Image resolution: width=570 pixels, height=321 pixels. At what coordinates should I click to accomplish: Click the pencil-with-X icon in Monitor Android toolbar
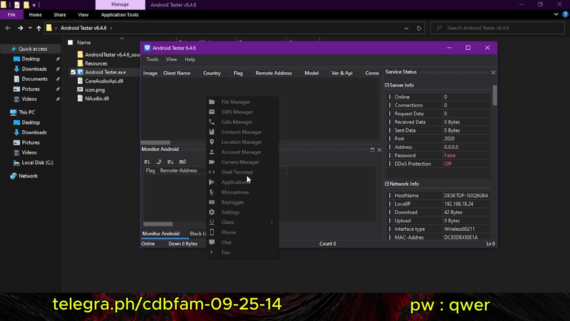coord(159,162)
